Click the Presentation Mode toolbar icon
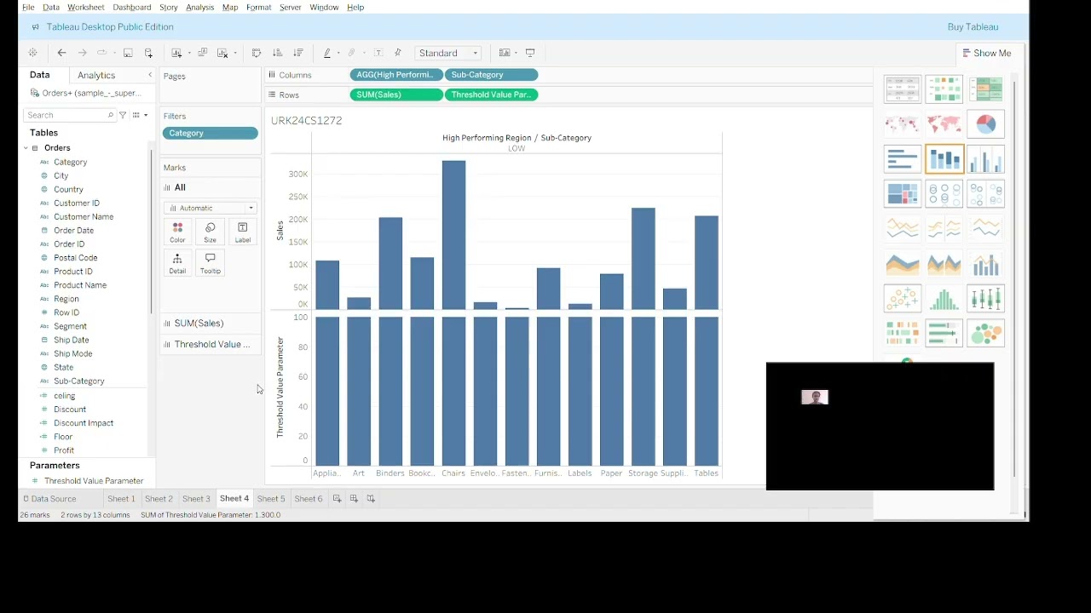This screenshot has height=613, width=1091. tap(530, 53)
